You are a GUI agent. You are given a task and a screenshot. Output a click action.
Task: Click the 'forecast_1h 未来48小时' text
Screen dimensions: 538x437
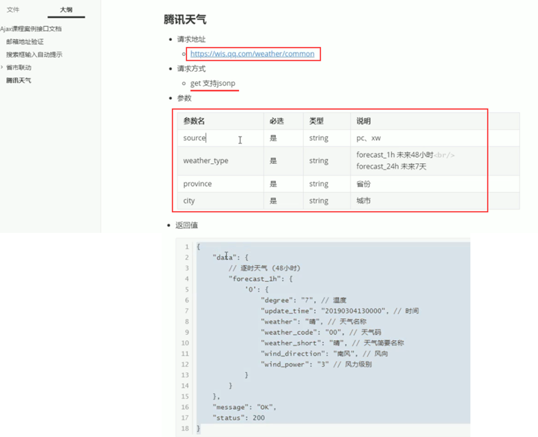395,155
